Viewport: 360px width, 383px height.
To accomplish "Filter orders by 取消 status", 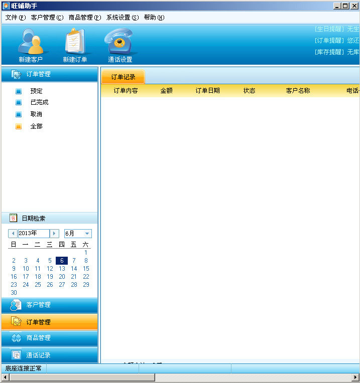I will pyautogui.click(x=36, y=114).
